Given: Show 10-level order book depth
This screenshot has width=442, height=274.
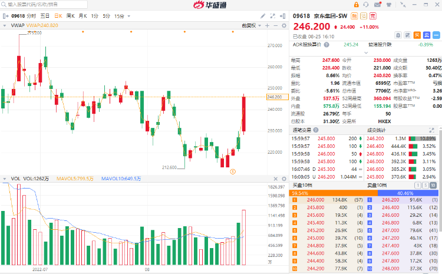Looking at the screenshot, I should click(433, 185).
